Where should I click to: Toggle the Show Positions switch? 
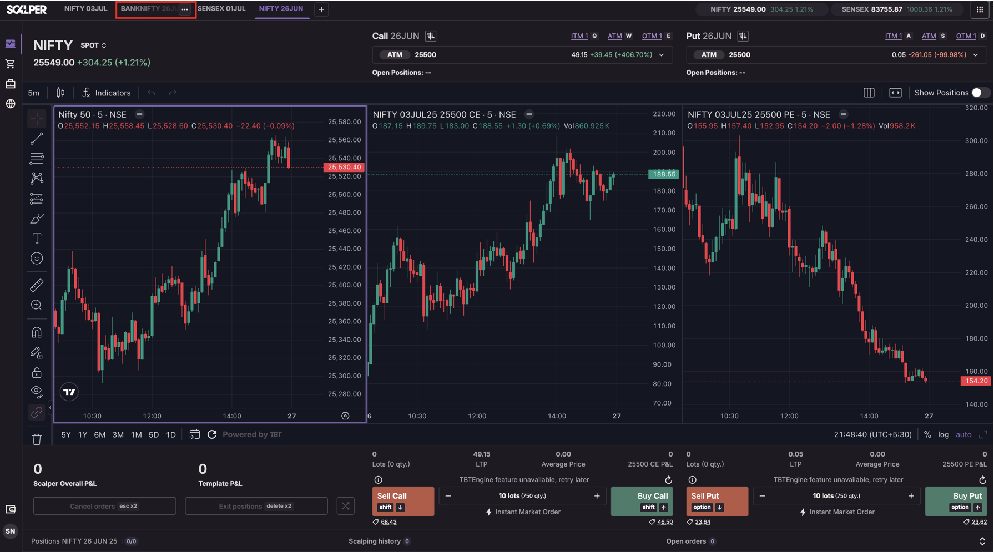980,93
